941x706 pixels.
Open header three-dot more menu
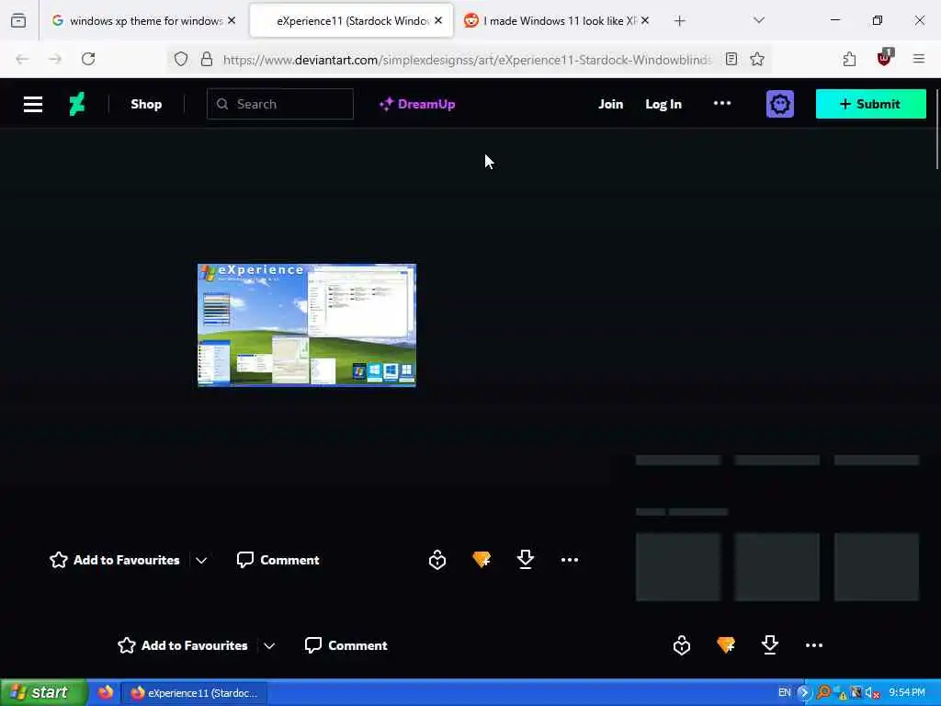722,103
